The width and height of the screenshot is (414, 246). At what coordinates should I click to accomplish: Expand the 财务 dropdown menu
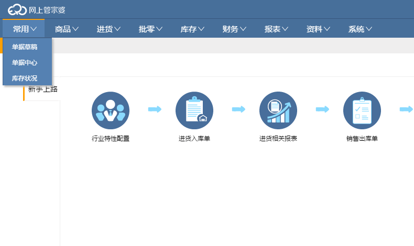pyautogui.click(x=234, y=29)
